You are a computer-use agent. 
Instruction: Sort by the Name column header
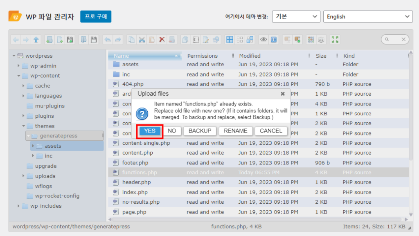[144, 56]
